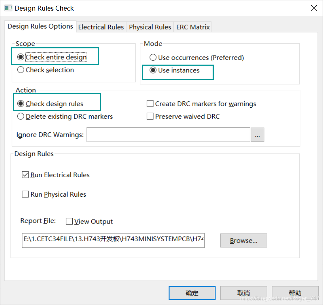Select Use occurrences (Preferred) mode
The image size is (323, 305).
(x=153, y=58)
